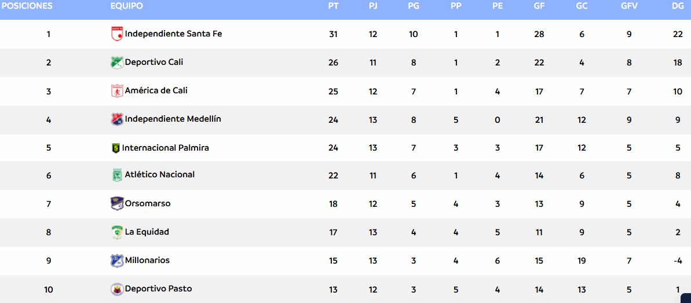Click the Independiente Medellín shield icon
The height and width of the screenshot is (303, 691).
pyautogui.click(x=117, y=119)
